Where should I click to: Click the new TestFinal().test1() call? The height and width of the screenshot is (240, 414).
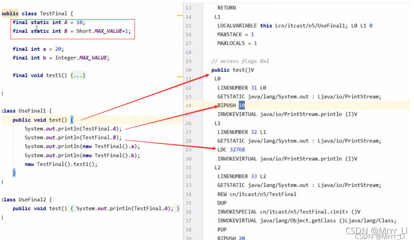click(61, 164)
